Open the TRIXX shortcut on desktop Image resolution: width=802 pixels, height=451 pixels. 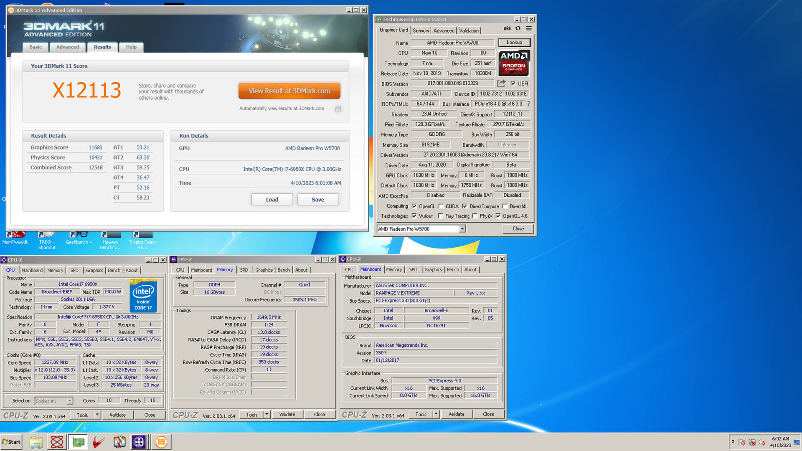point(47,241)
